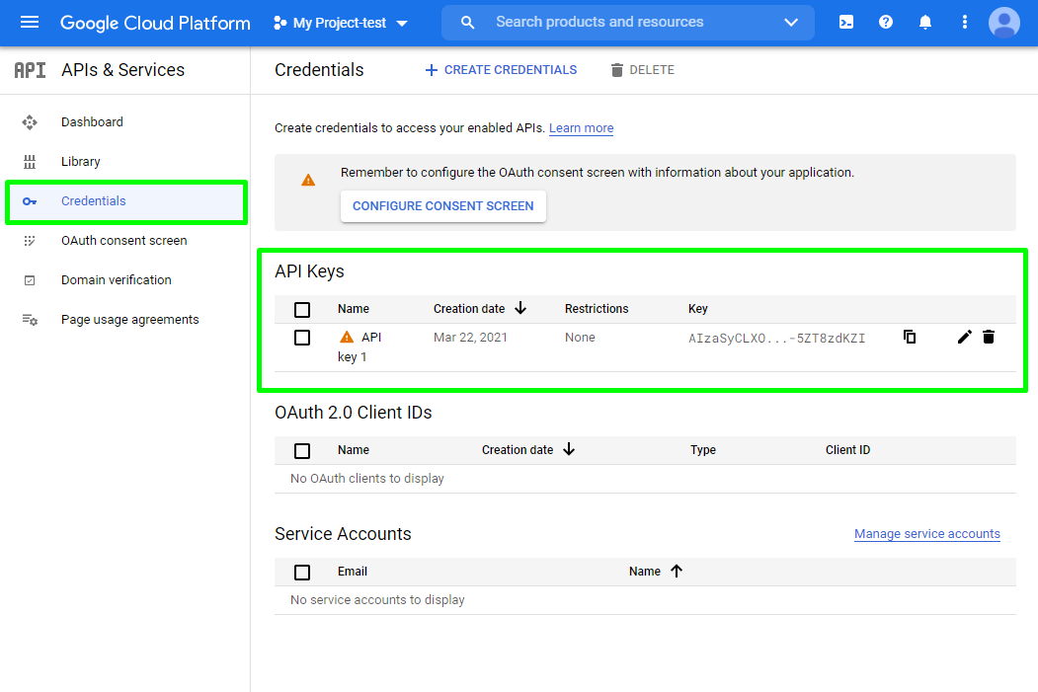
Task: Click the warning triangle beside API key 1
Action: (x=347, y=338)
